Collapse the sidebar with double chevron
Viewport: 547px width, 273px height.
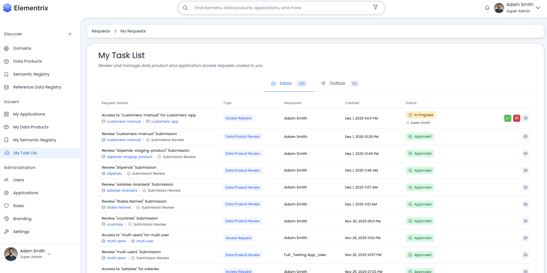coord(70,34)
